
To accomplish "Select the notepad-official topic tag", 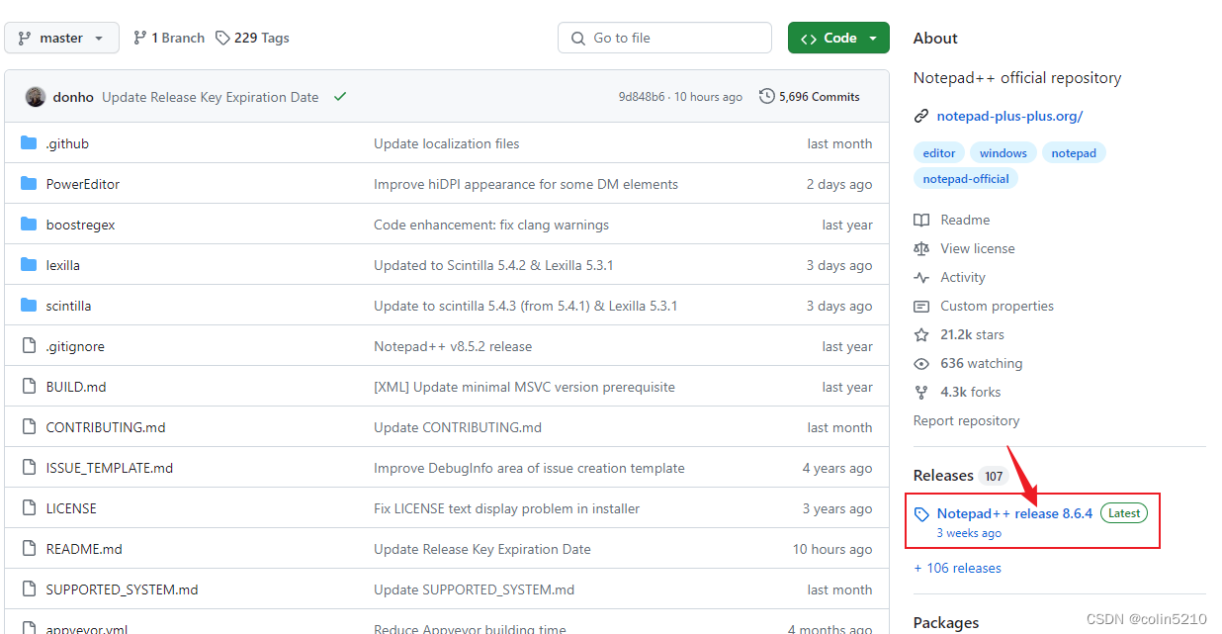I will [966, 179].
